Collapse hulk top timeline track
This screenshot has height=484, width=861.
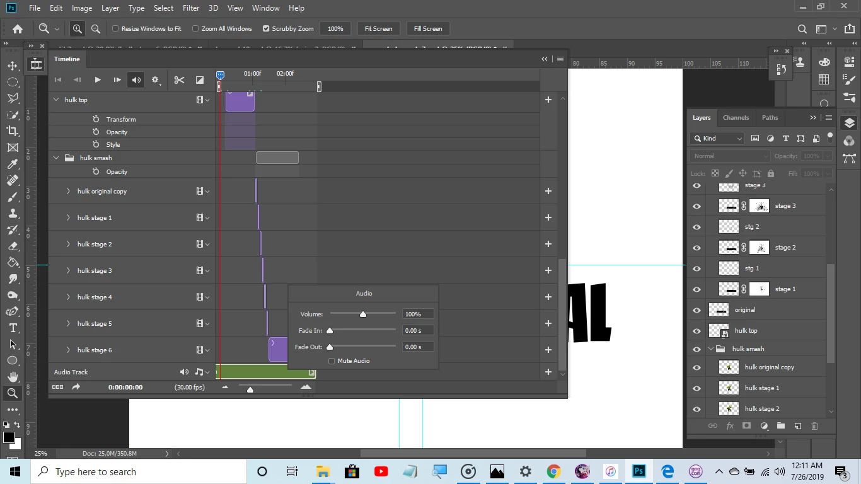pyautogui.click(x=56, y=100)
